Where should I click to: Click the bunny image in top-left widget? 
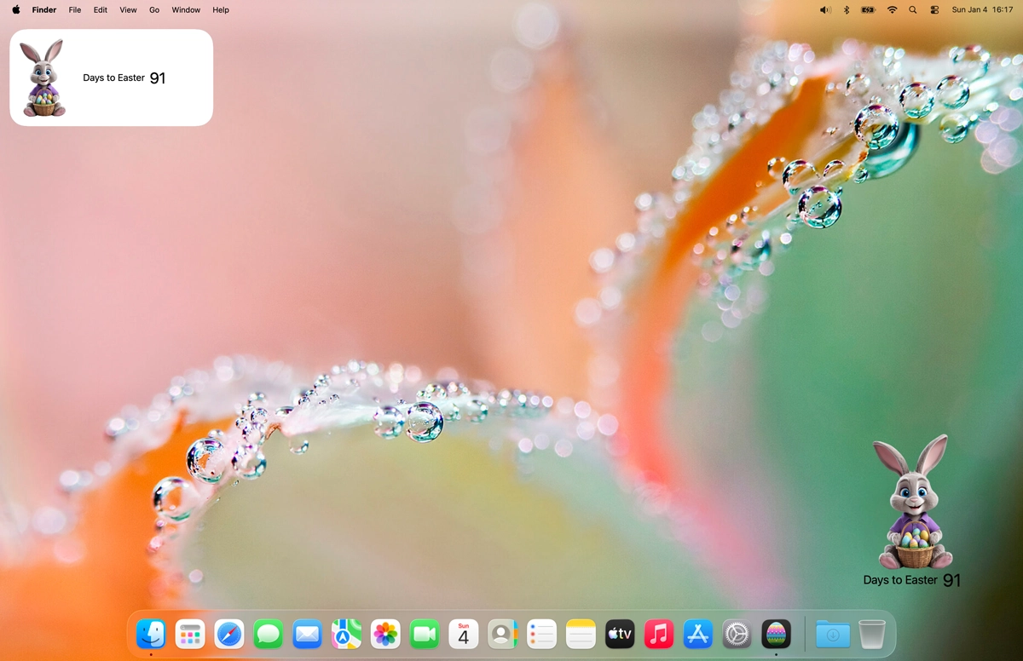coord(43,78)
